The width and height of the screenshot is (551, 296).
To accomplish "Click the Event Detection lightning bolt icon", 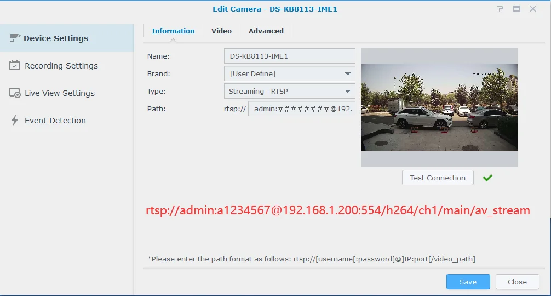I will (x=14, y=120).
